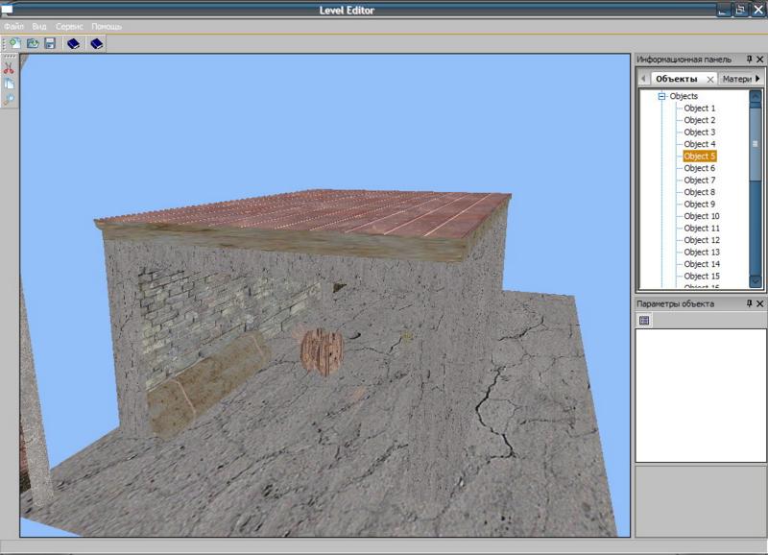The height and width of the screenshot is (555, 768).
Task: Open the Сервис menu
Action: point(69,27)
